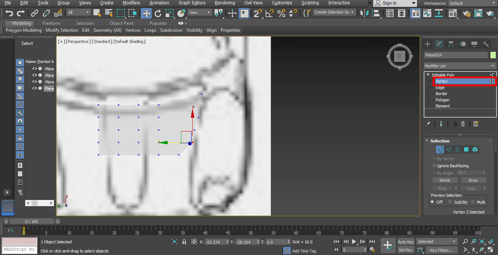
Task: Open the Rendering menu
Action: click(x=224, y=3)
